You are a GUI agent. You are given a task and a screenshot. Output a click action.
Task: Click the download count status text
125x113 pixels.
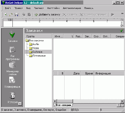[x=34, y=110]
